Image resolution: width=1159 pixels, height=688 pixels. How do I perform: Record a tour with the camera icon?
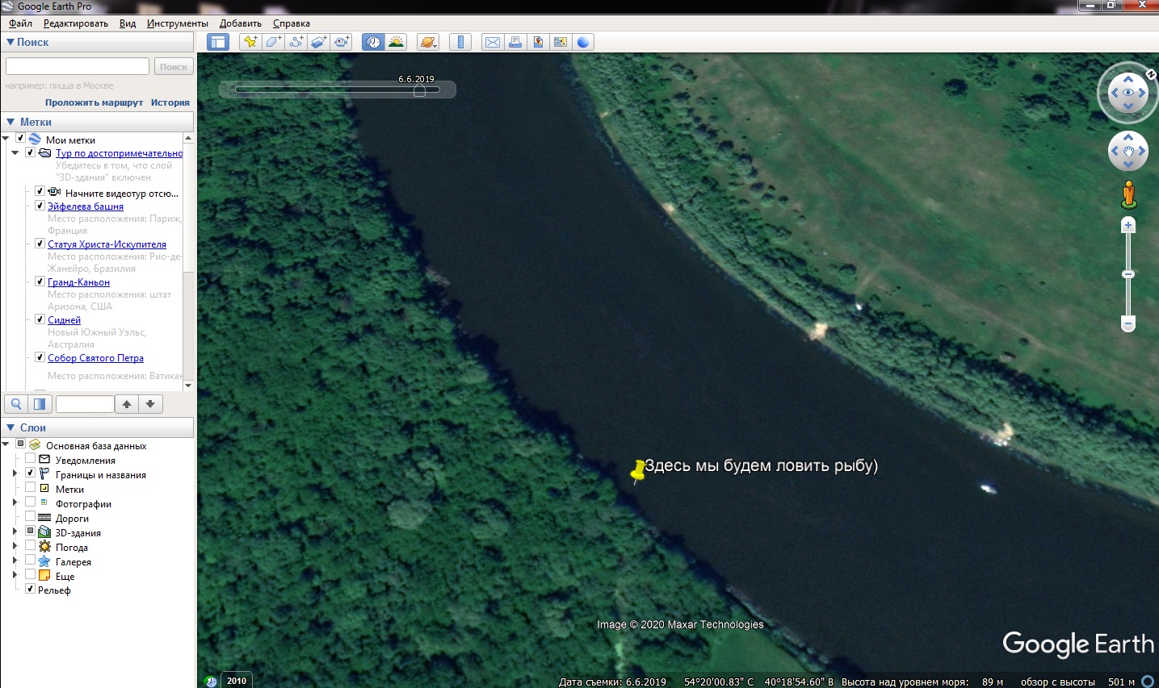[x=341, y=42]
